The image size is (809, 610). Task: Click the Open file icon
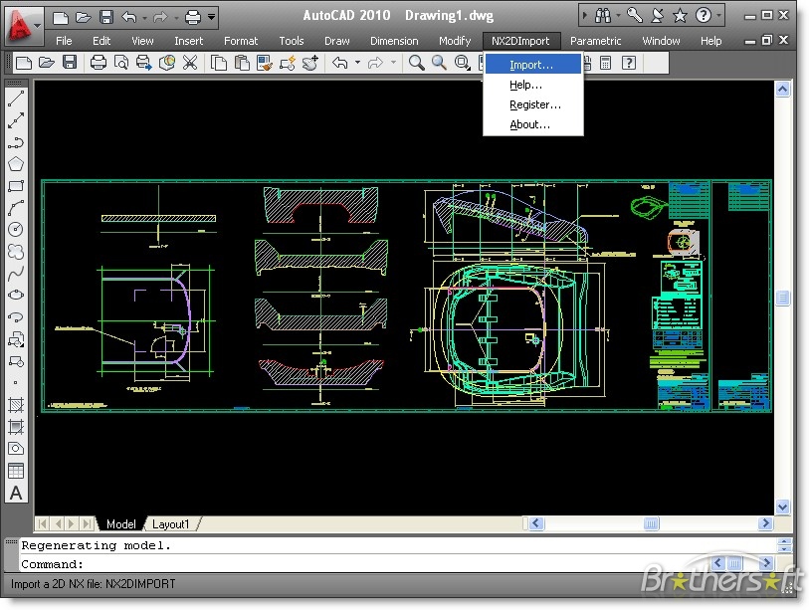[x=45, y=63]
